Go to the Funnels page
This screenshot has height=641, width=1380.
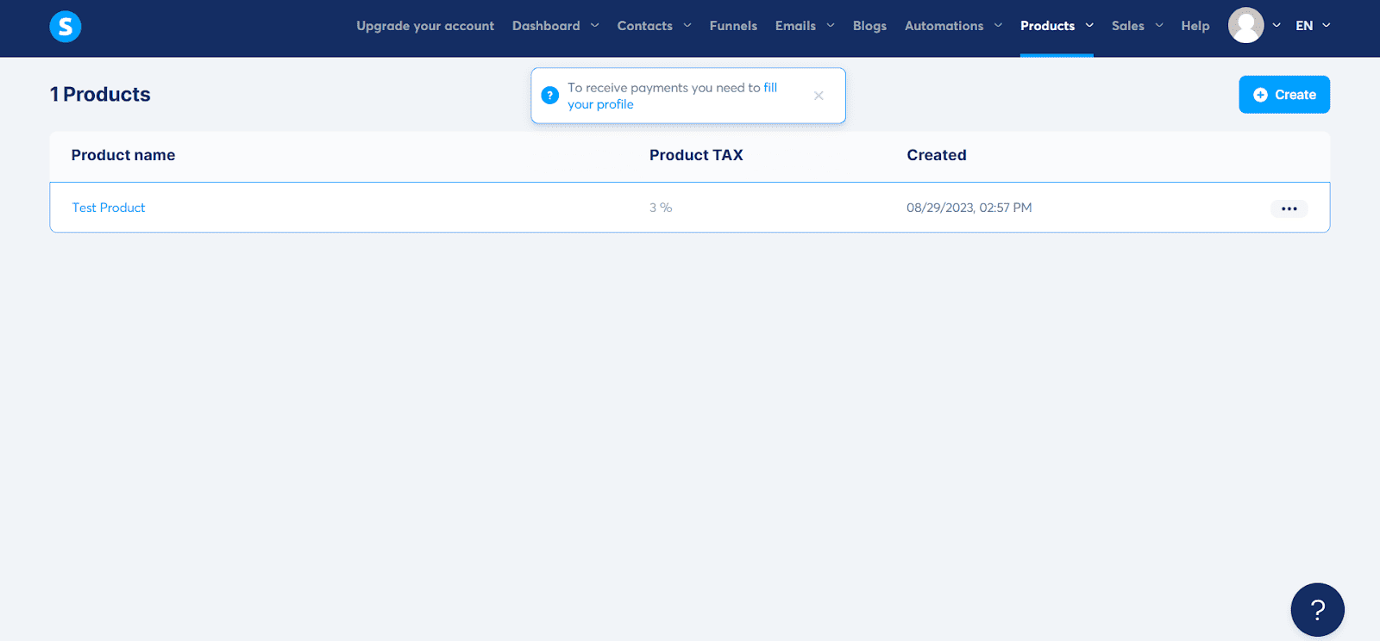tap(733, 26)
